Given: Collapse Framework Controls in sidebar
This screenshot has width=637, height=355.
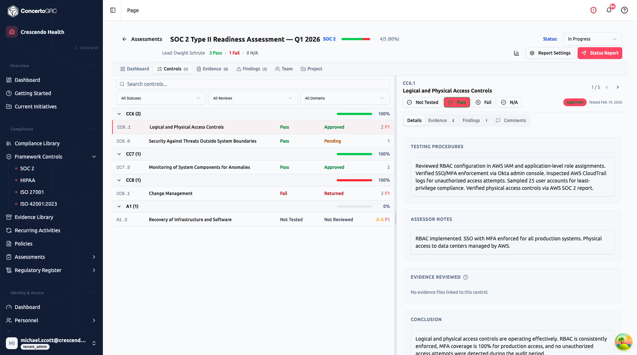Looking at the screenshot, I should 94,157.
